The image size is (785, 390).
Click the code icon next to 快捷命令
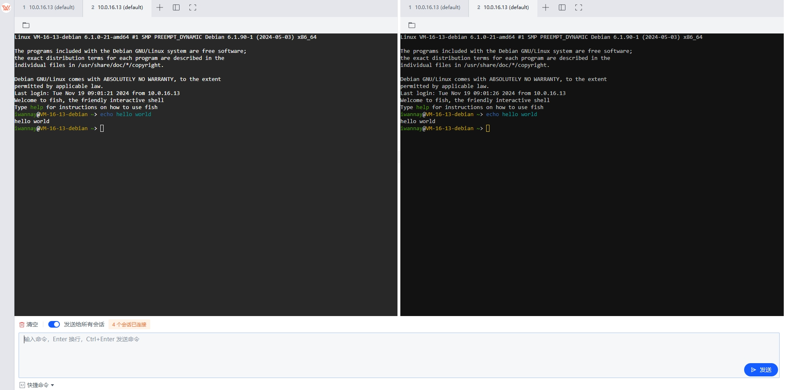21,385
